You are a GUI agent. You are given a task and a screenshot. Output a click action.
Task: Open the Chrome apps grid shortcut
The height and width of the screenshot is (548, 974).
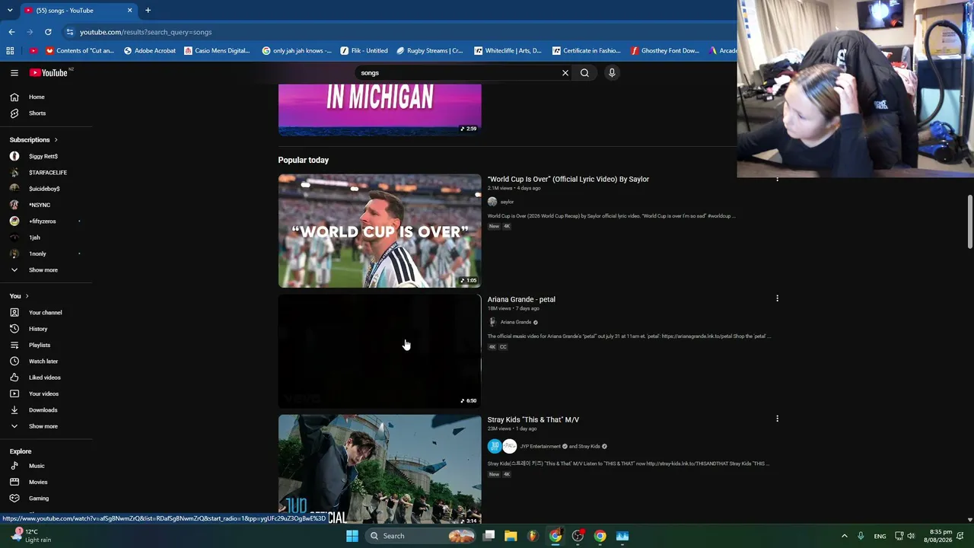click(x=10, y=51)
